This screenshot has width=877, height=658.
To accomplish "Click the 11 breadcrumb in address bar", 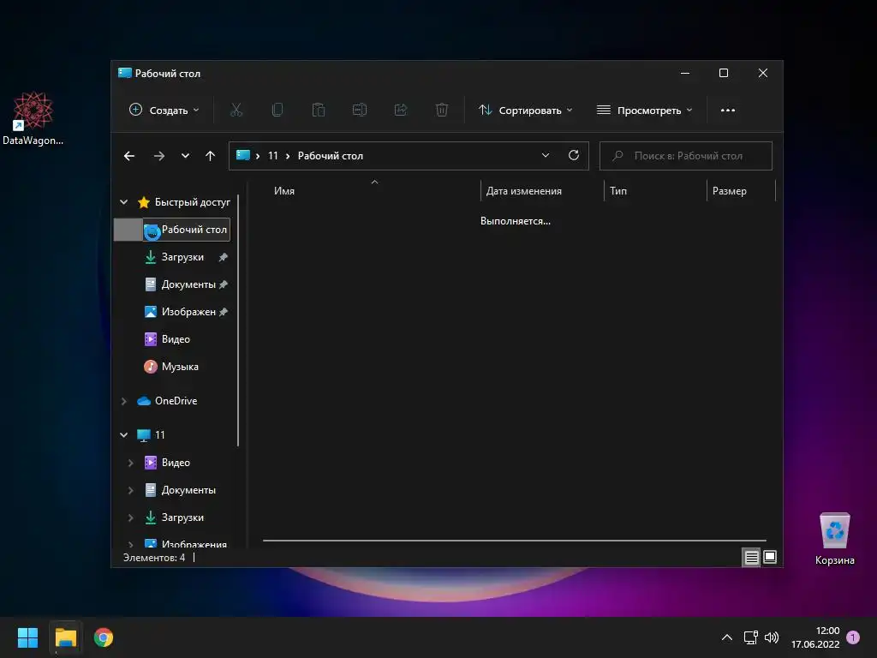I will (273, 156).
